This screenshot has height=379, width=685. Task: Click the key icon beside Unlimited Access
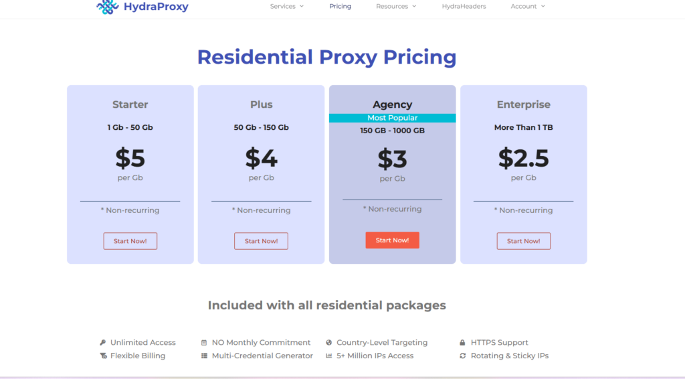tap(103, 342)
